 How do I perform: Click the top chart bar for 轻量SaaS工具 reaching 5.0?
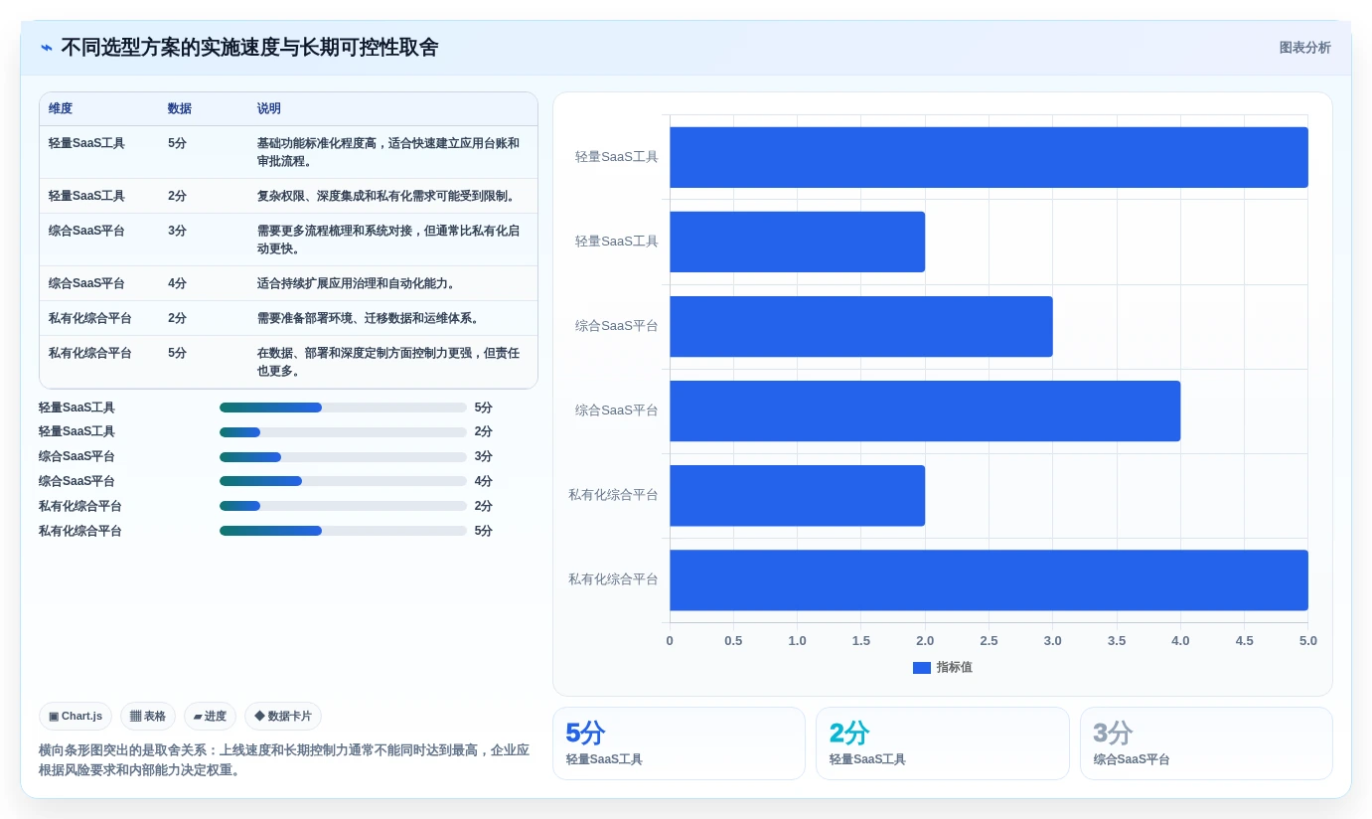989,157
